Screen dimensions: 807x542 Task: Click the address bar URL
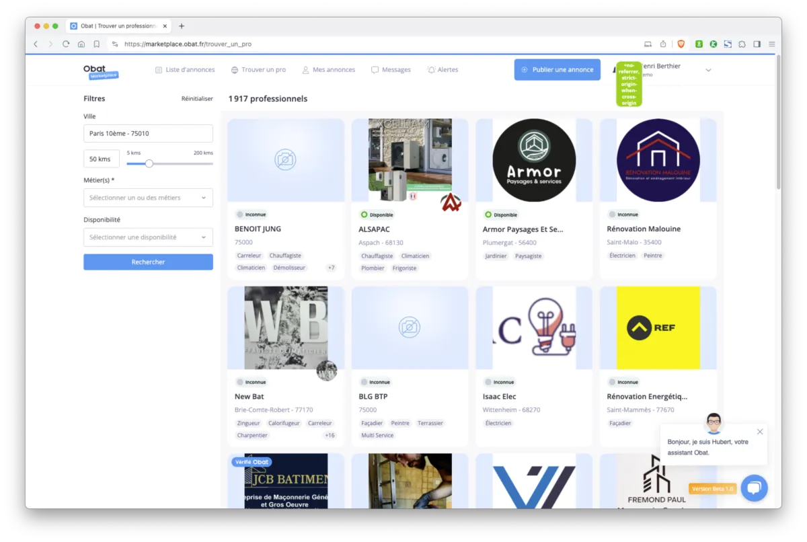pos(188,44)
